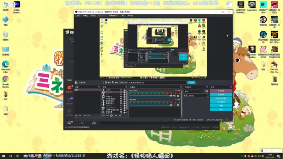Open 文件(F) menu in OBS
283x159 pixels.
77,16
